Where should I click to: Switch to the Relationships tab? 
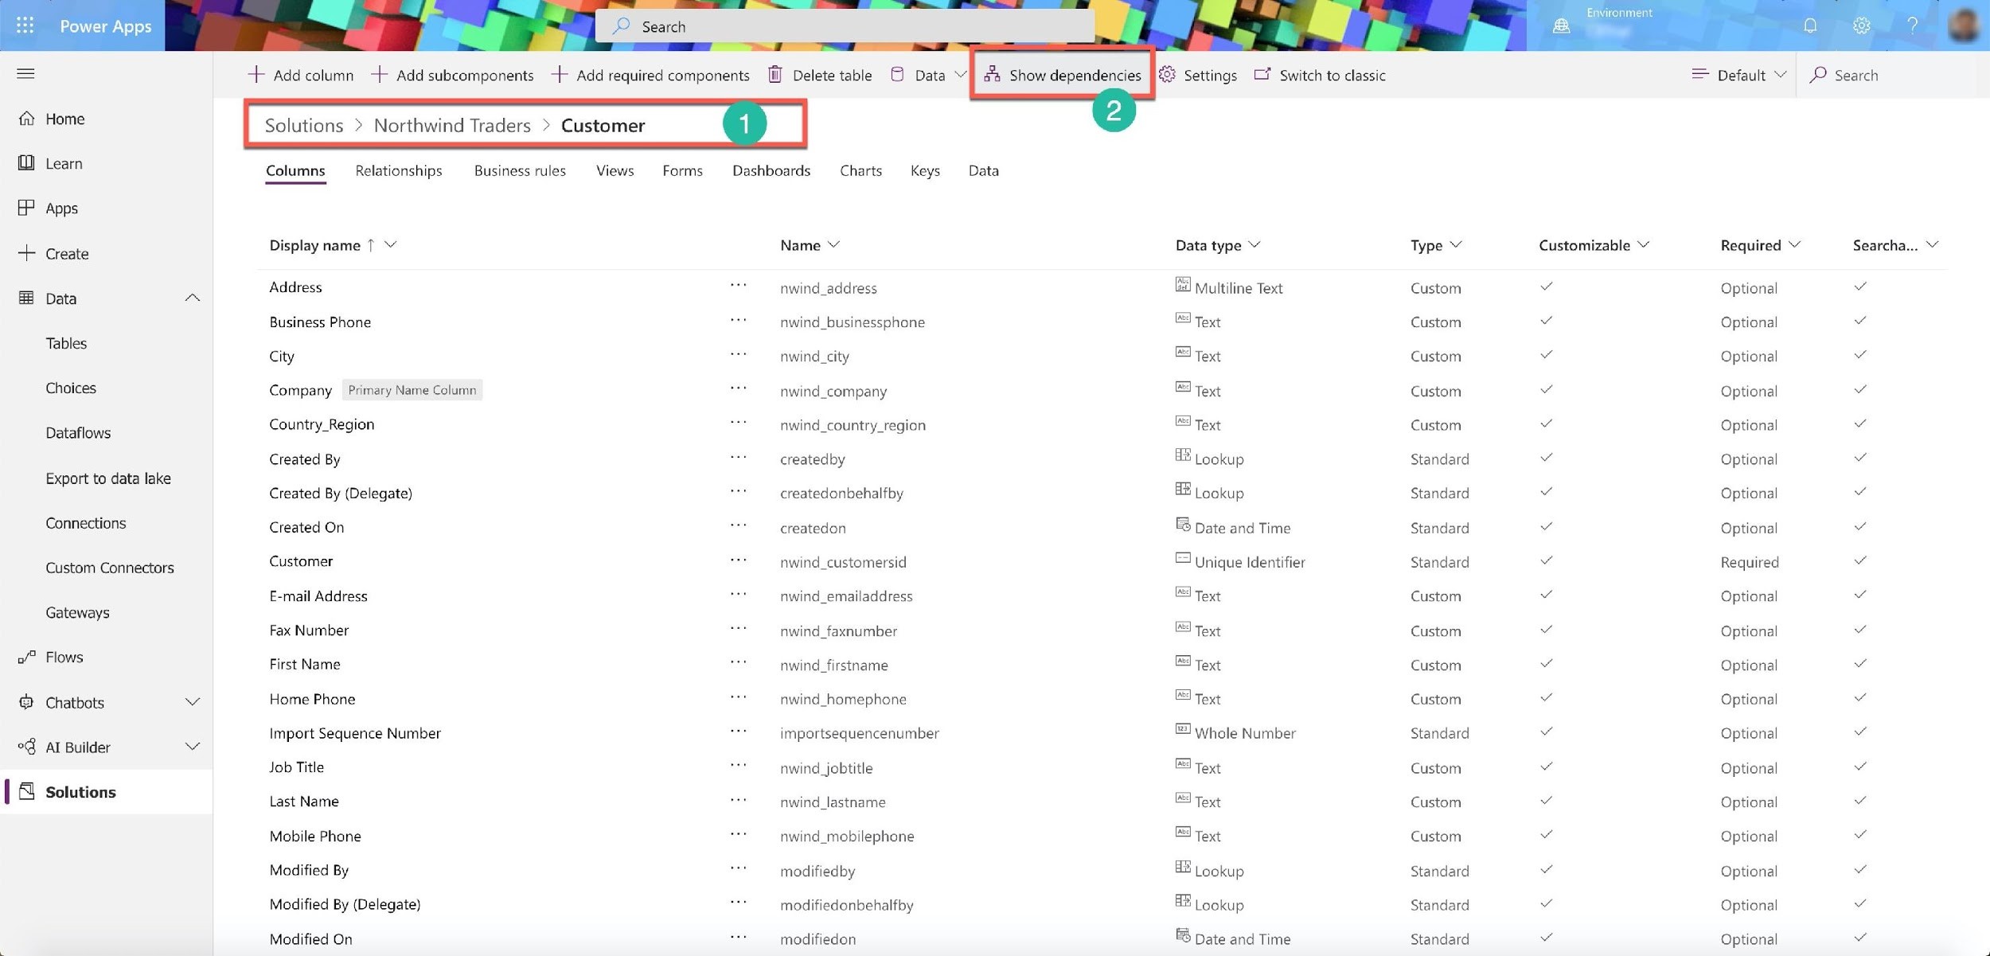(399, 170)
